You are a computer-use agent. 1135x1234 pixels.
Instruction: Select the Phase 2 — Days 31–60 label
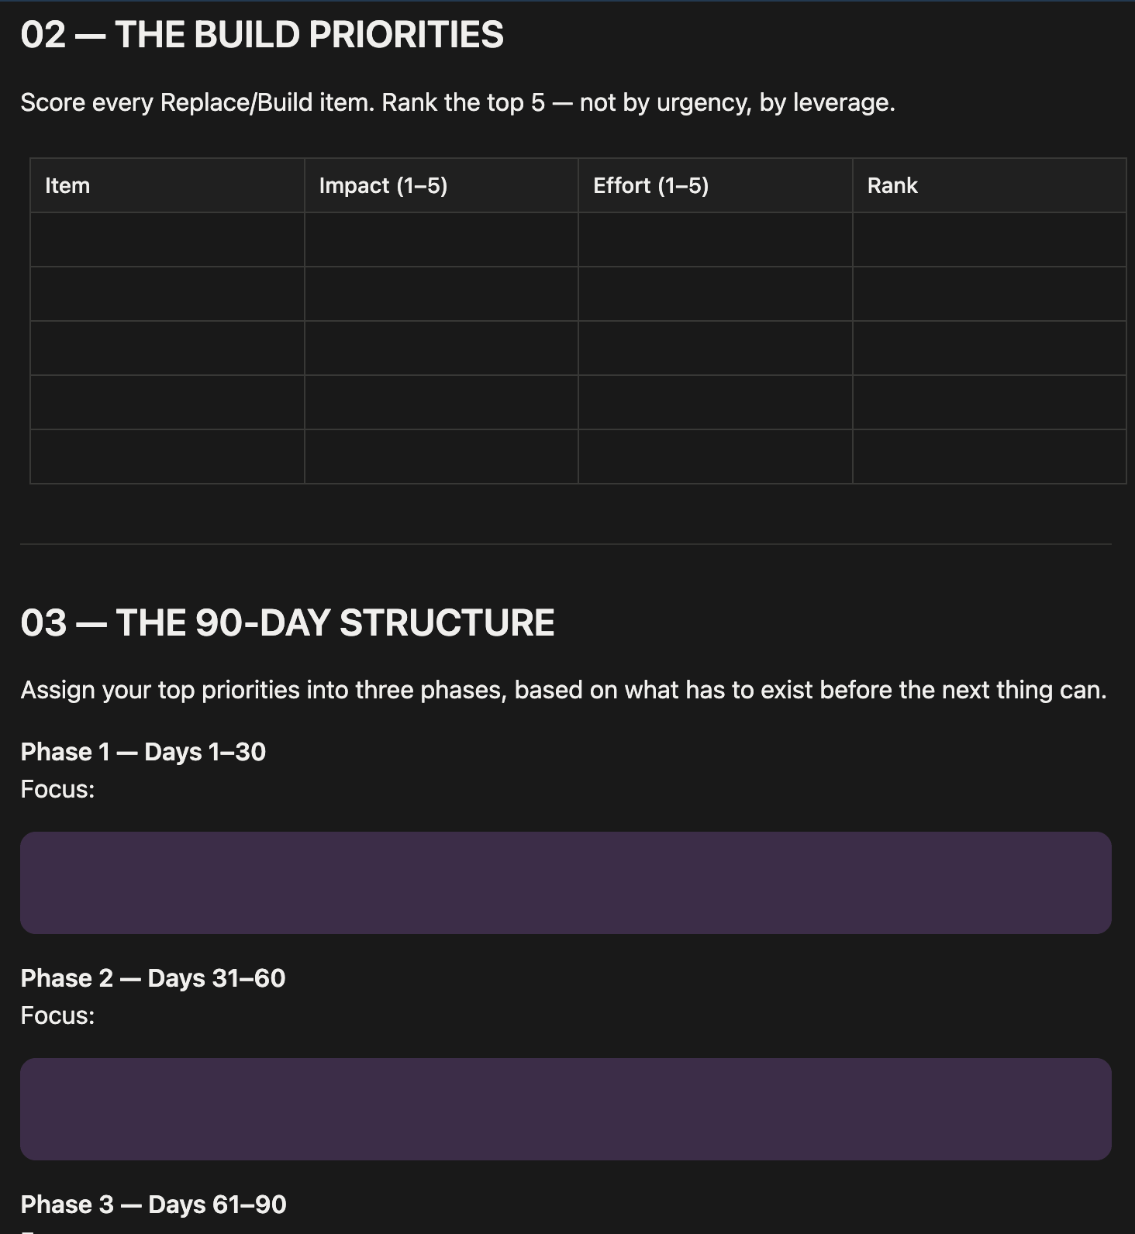click(x=153, y=978)
